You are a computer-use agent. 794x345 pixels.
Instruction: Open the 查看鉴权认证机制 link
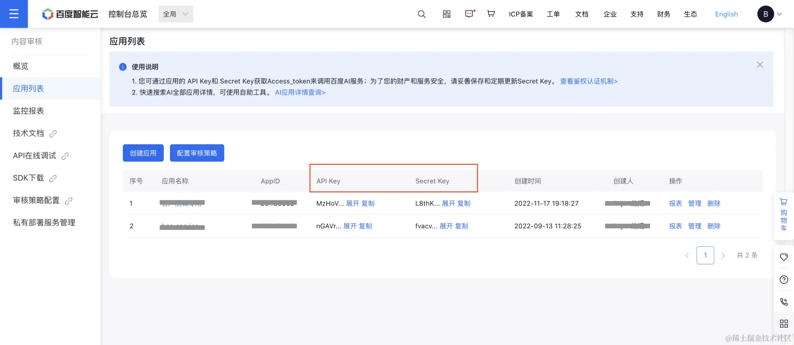[x=589, y=81]
